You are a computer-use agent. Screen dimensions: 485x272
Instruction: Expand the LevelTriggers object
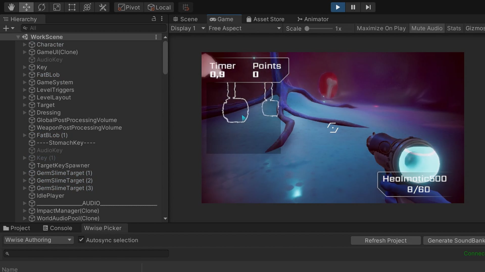[25, 90]
